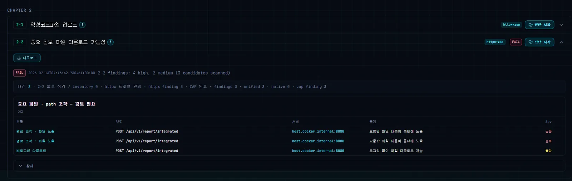Click the FAIL badge in 2-2 header

516,42
